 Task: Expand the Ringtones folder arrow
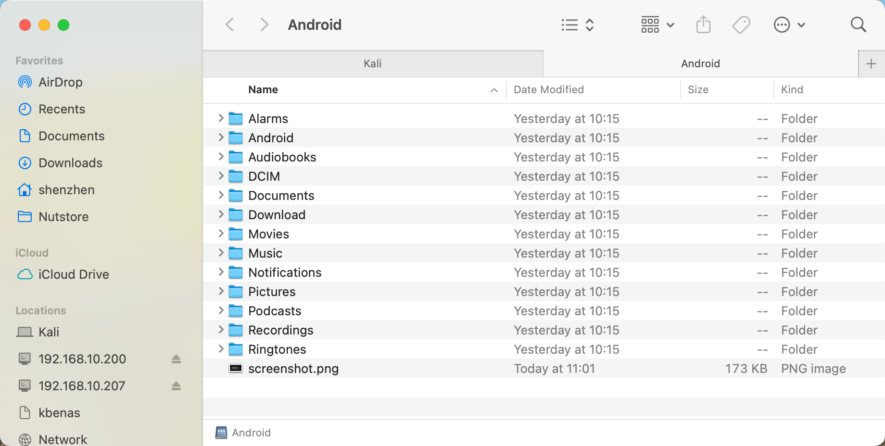[221, 349]
